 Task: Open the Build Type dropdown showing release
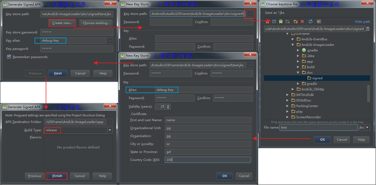110,130
